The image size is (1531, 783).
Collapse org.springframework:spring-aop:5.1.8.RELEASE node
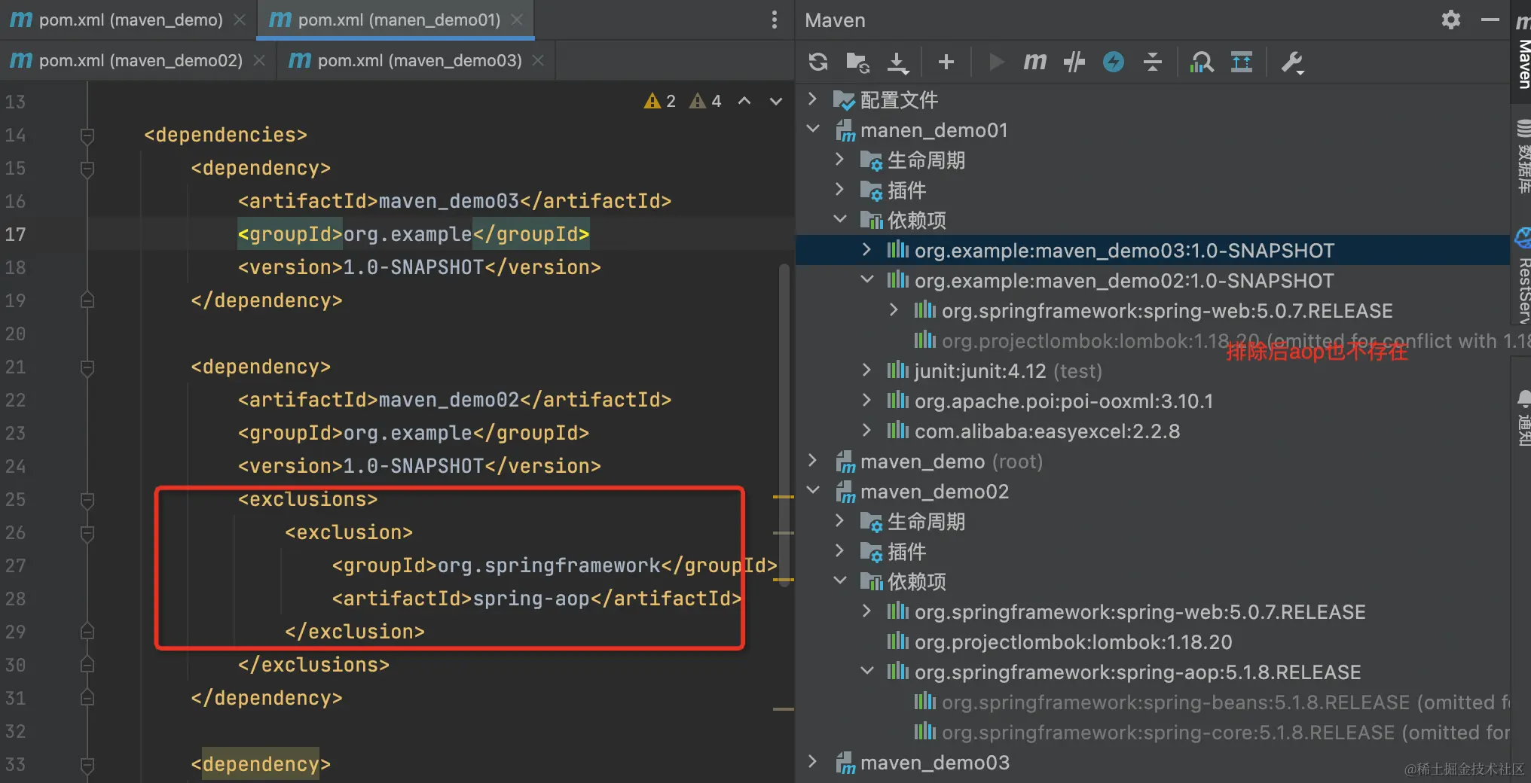click(866, 672)
